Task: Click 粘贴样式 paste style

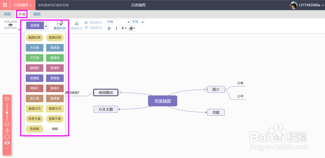Action: tap(93, 28)
